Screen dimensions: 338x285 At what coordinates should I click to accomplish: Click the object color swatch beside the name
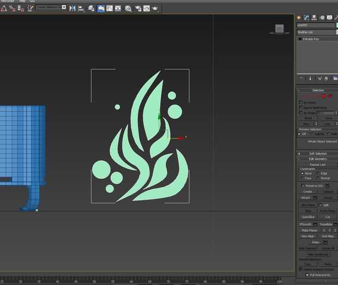[x=336, y=25]
